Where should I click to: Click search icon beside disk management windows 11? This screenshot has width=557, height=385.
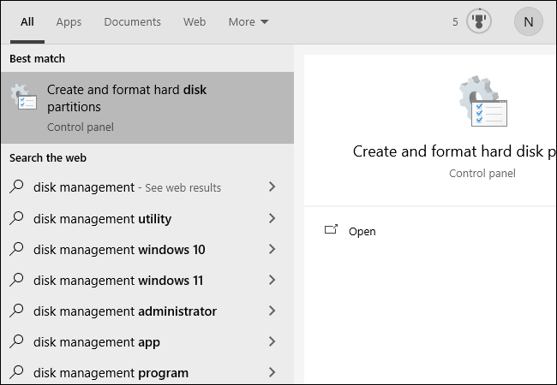pos(16,280)
